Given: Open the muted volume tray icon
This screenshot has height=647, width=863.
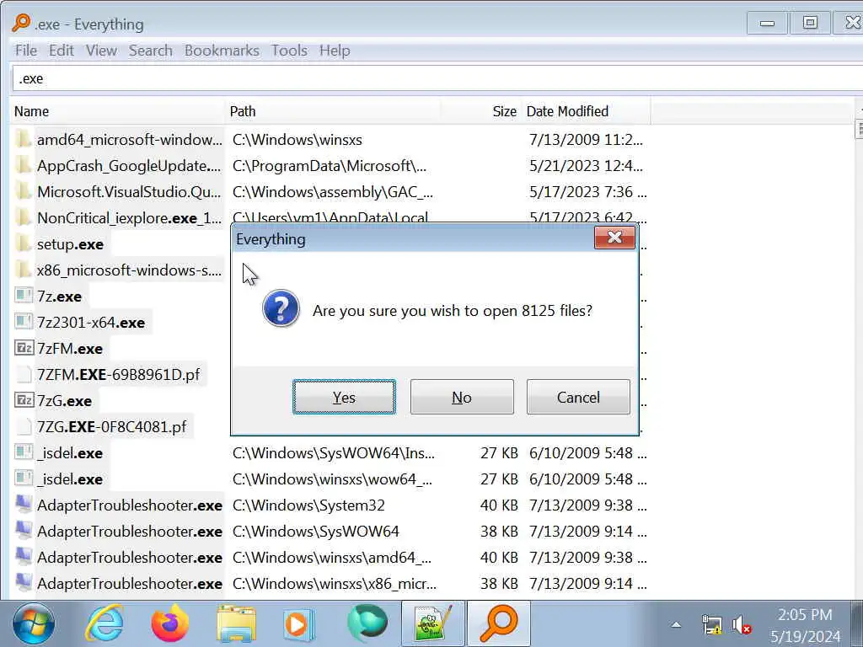Looking at the screenshot, I should click(742, 625).
